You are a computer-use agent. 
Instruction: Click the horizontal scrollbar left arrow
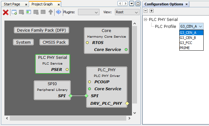click(7, 118)
